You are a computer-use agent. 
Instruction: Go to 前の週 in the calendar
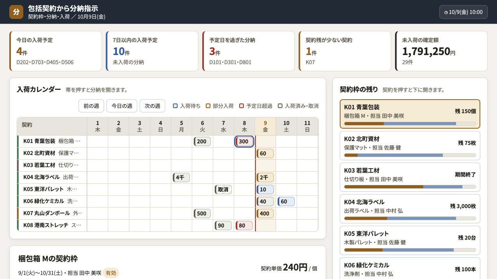tap(91, 106)
